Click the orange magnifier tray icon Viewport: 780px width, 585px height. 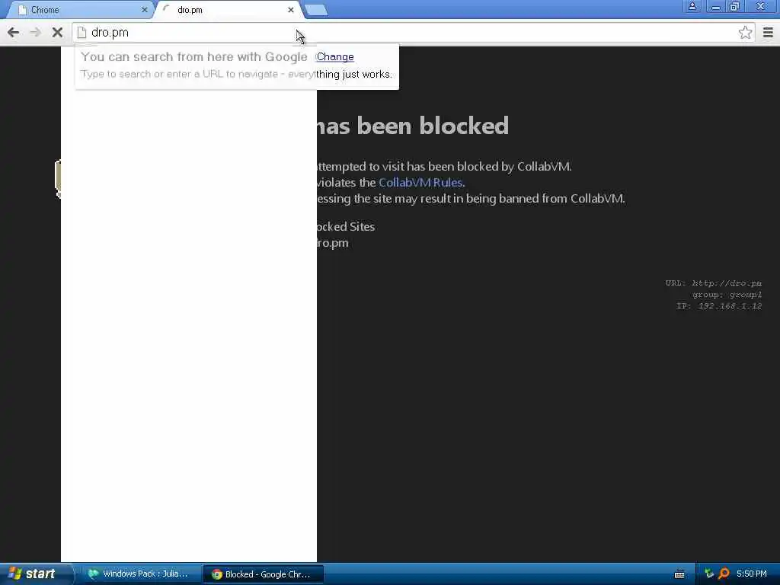[724, 574]
